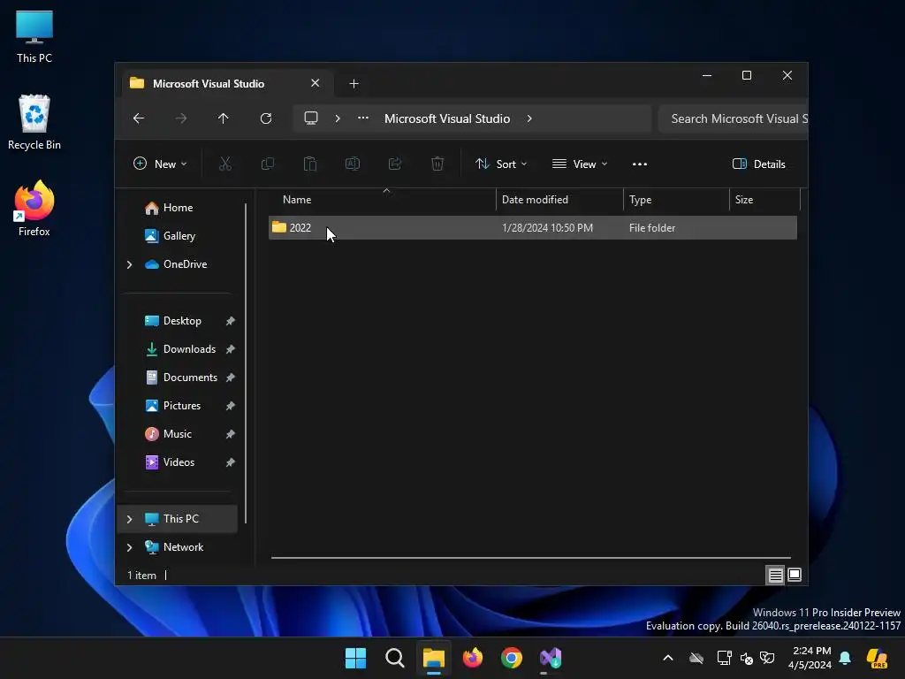Click the Delete trash icon
Screen dimensions: 905x679
[437, 164]
